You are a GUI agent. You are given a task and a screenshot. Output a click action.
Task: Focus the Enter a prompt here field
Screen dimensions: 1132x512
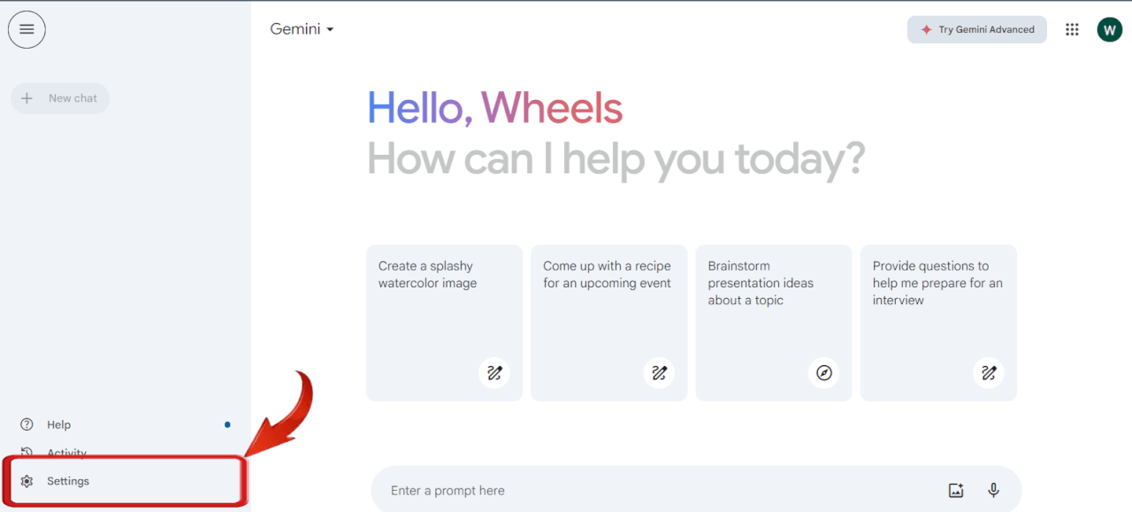tap(654, 491)
